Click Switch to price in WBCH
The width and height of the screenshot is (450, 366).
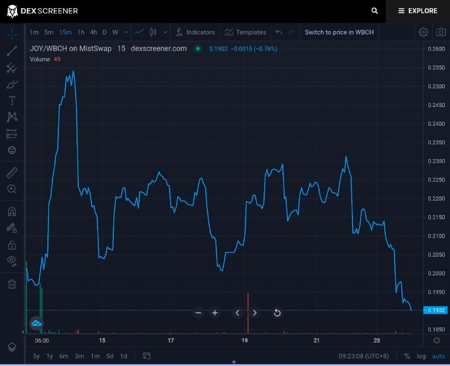(x=339, y=32)
